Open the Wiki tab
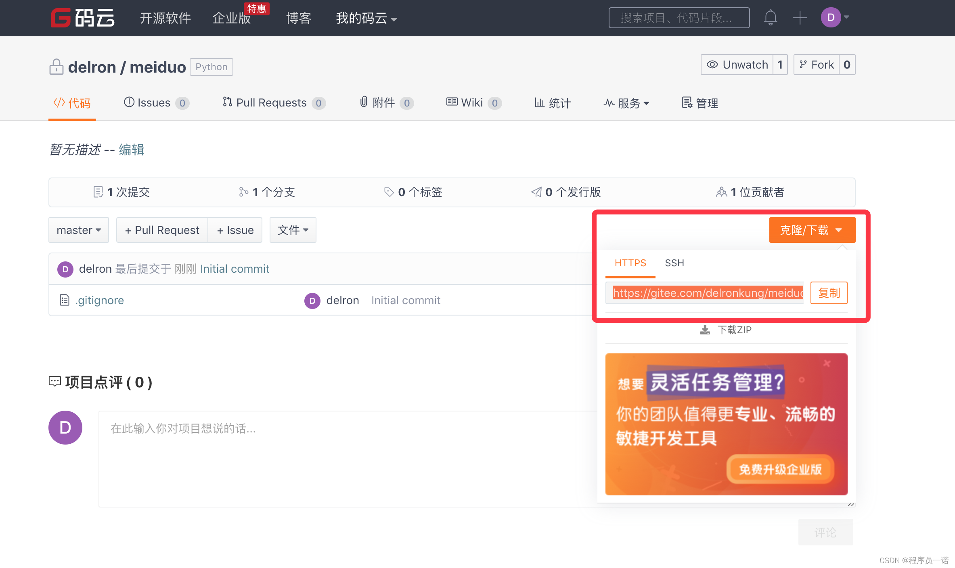This screenshot has width=955, height=568. [474, 103]
